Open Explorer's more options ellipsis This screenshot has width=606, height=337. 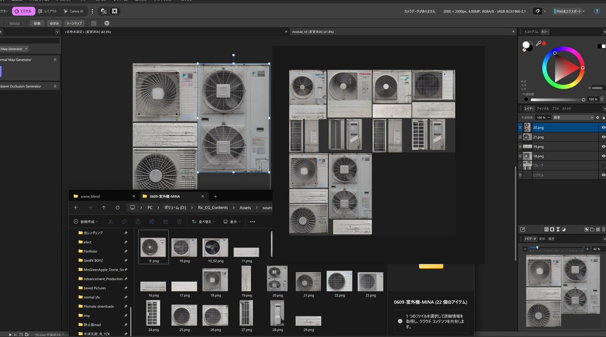[x=252, y=221]
